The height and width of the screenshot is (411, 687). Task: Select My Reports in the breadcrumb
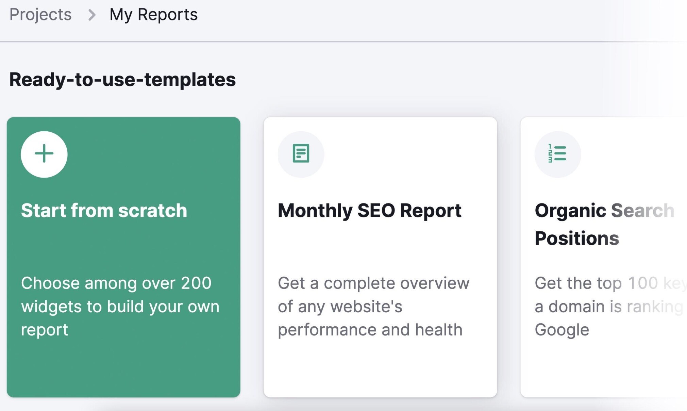coord(153,15)
